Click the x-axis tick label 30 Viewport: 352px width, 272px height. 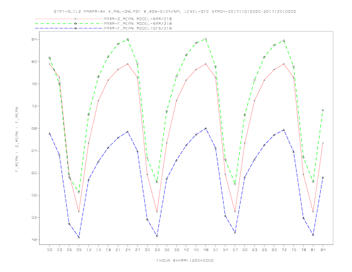pyautogui.click(x=147, y=250)
